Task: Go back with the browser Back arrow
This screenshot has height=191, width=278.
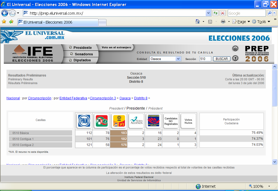Action: (x=5, y=13)
